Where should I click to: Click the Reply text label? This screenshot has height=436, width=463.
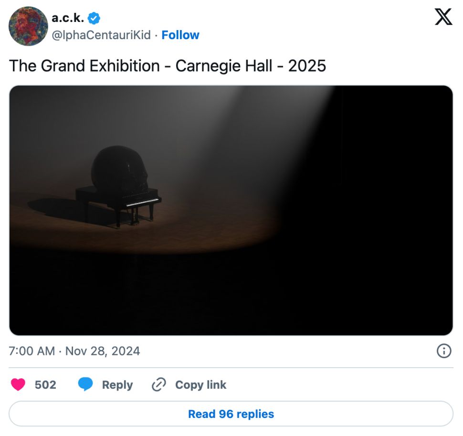pyautogui.click(x=117, y=385)
